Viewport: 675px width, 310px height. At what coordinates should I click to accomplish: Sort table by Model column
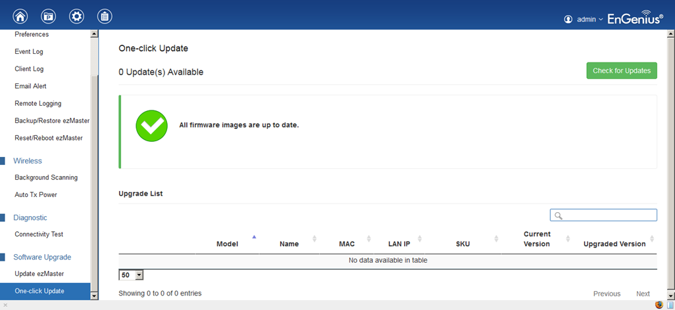coord(227,244)
